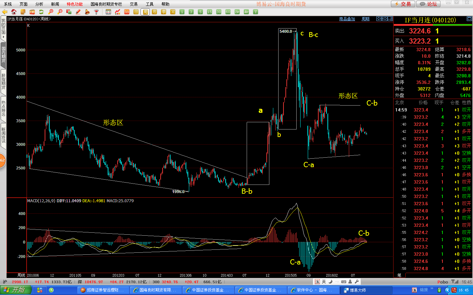Image resolution: width=473 pixels, height=295 pixels.
Task: Click the 论坛 forum button
Action: 428,4
